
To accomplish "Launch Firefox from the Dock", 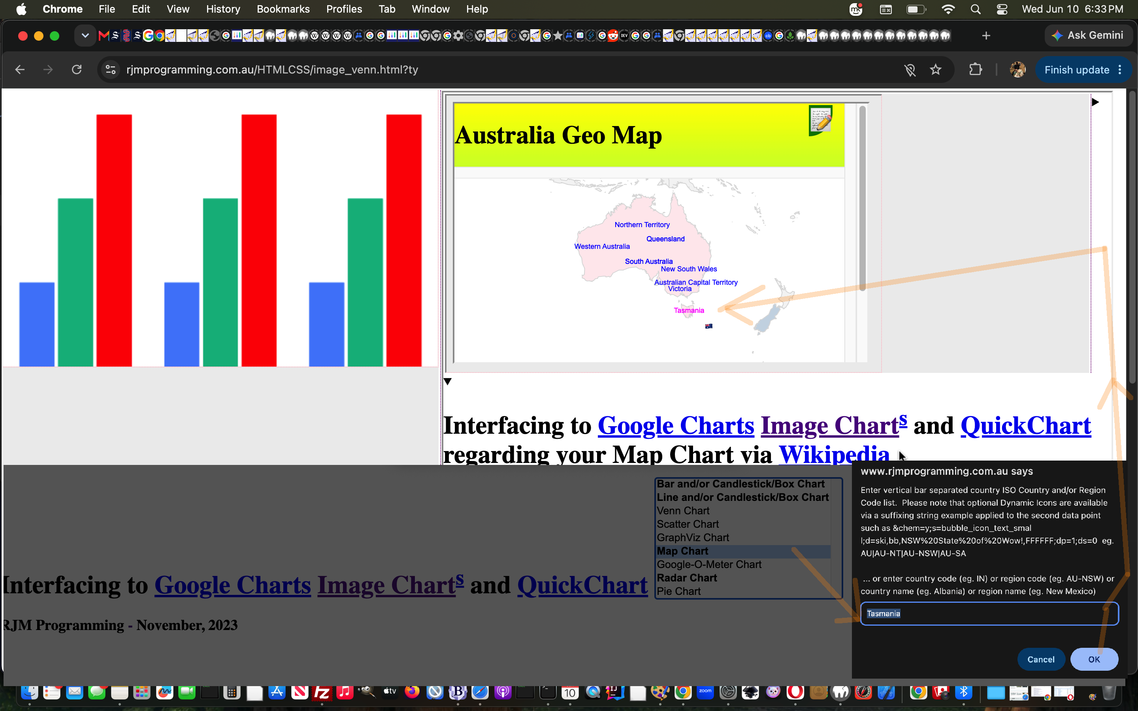I will [413, 692].
